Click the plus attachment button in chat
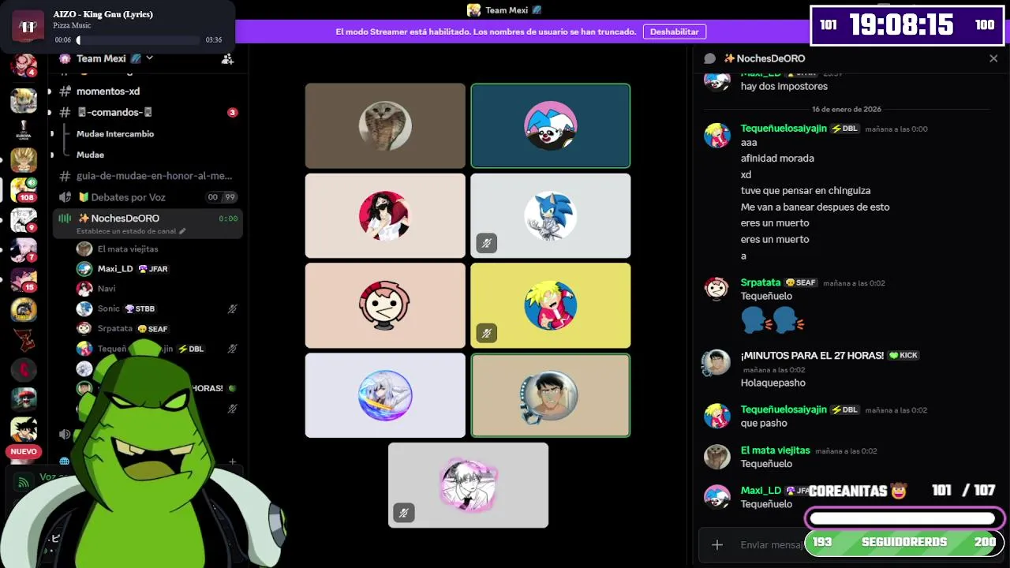 (716, 545)
